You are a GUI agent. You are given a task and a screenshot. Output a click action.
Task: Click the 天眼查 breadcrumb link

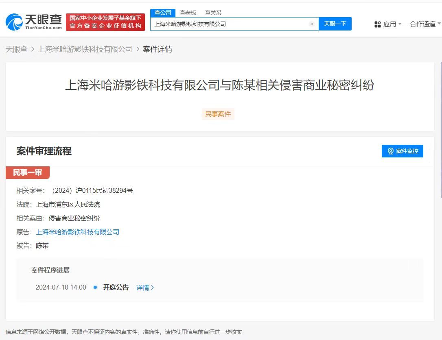pyautogui.click(x=16, y=49)
